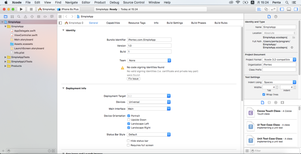Image resolution: width=301 pixels, height=154 pixels.
Task: Show the Assistant editor
Action: [x=266, y=9]
